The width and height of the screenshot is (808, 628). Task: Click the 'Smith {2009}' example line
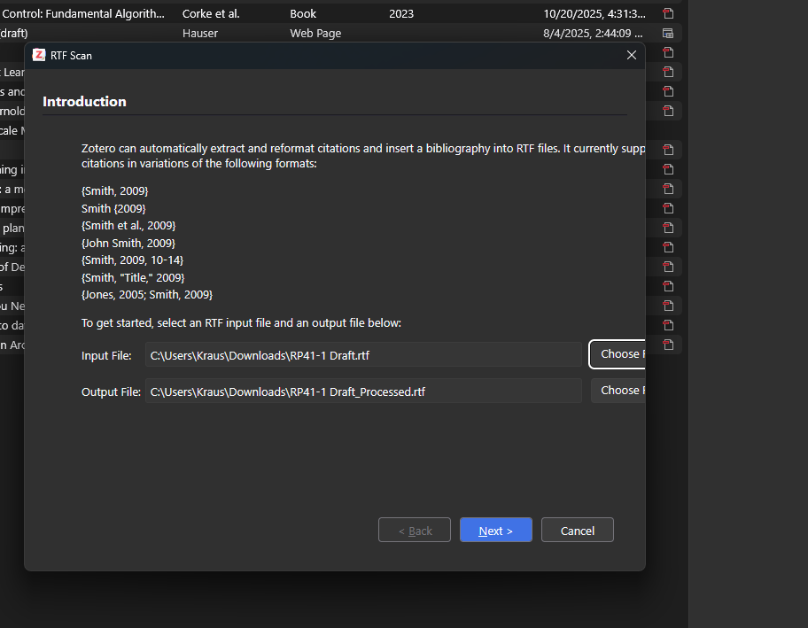(x=113, y=209)
